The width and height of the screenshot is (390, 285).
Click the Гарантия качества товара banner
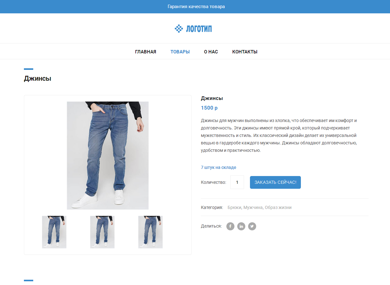[196, 7]
